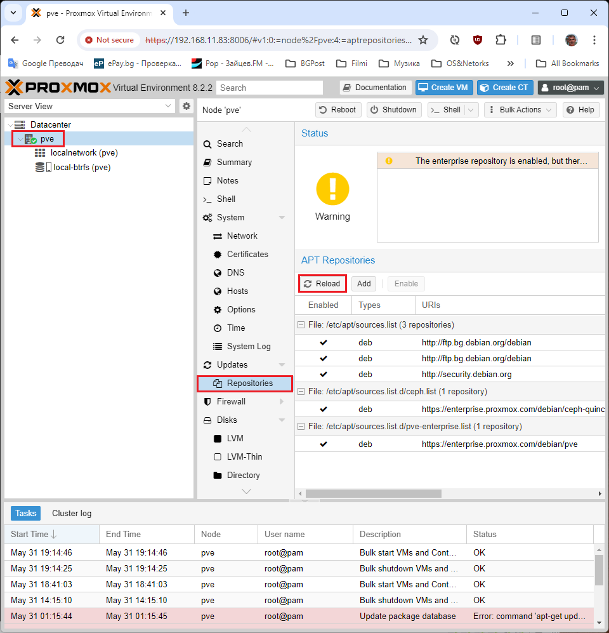This screenshot has height=633, width=609.
Task: Reload the APT repositories list
Action: pyautogui.click(x=322, y=284)
